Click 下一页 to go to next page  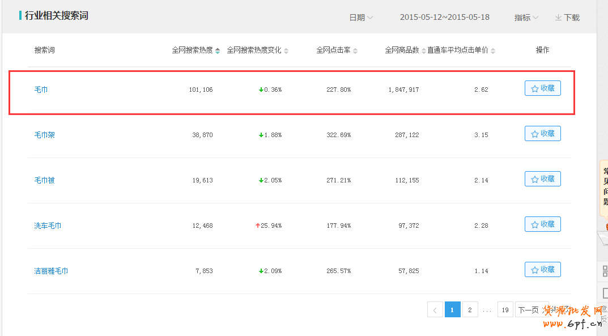528,310
